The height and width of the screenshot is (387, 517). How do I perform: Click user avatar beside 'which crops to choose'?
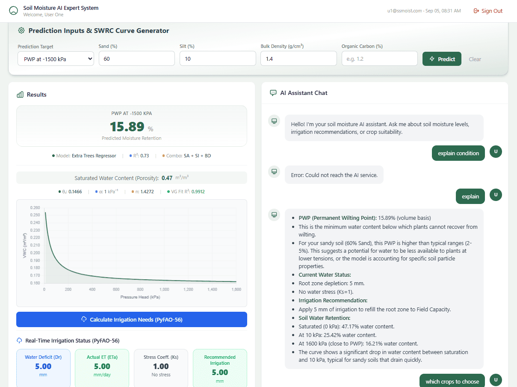(496, 380)
